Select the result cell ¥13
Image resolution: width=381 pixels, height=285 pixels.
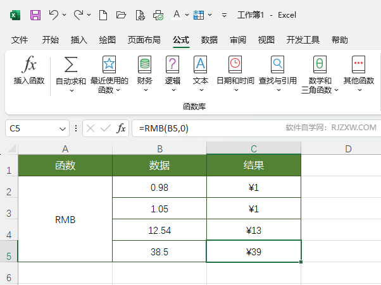click(x=254, y=230)
